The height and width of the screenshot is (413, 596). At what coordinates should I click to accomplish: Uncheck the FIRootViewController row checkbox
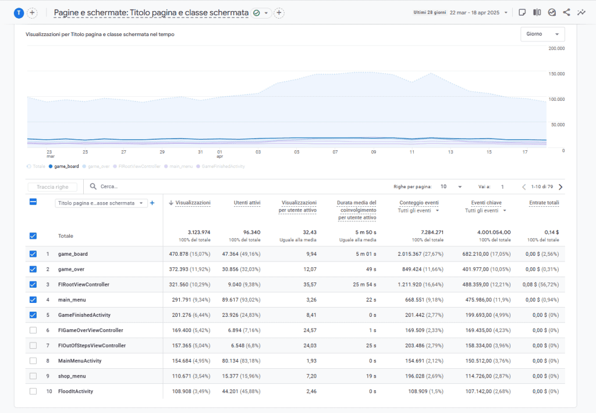coord(33,284)
